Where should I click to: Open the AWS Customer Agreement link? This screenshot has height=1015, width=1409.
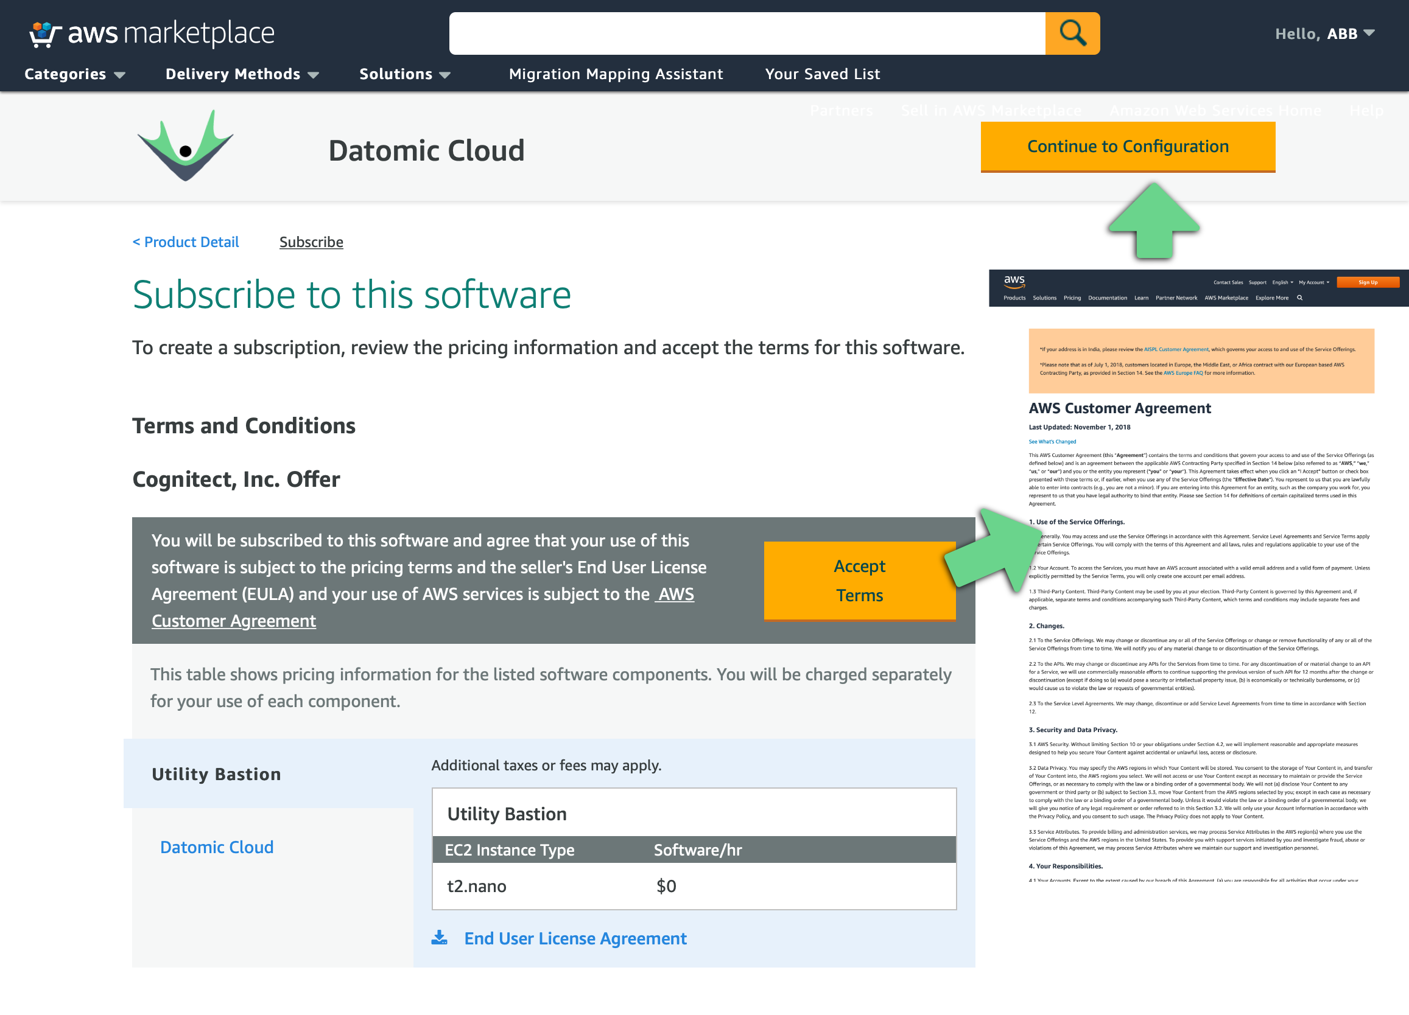point(423,608)
